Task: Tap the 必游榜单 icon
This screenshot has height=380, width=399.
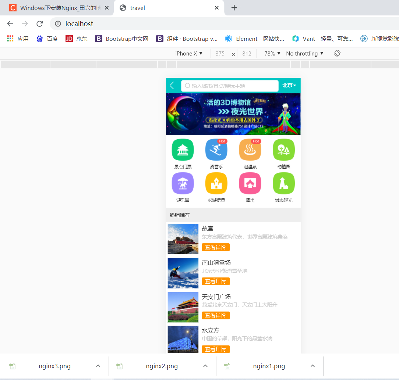Action: (x=216, y=183)
